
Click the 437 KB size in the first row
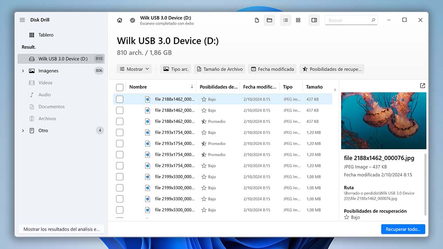pos(312,99)
